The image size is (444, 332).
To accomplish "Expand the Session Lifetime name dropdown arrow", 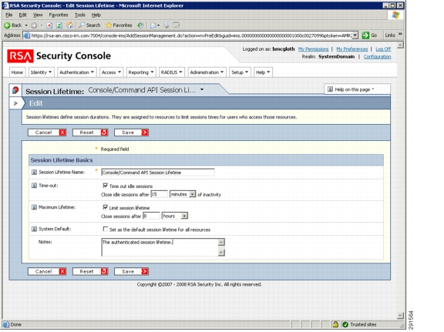I will [x=202, y=89].
